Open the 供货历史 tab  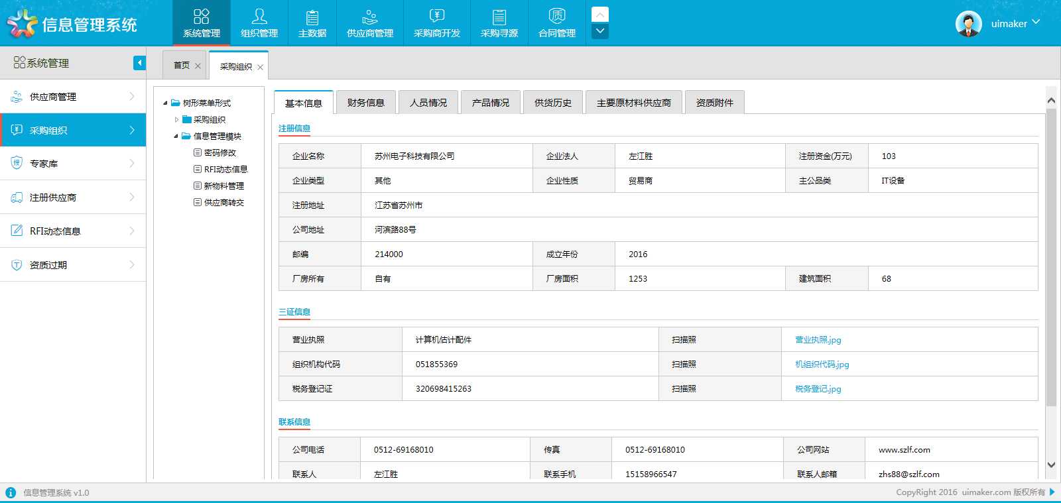tap(553, 103)
